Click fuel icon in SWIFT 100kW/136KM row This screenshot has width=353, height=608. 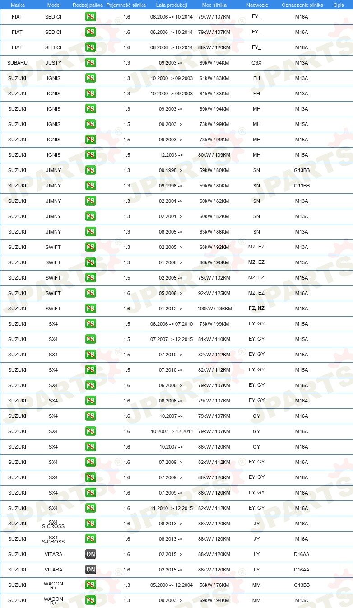point(91,309)
